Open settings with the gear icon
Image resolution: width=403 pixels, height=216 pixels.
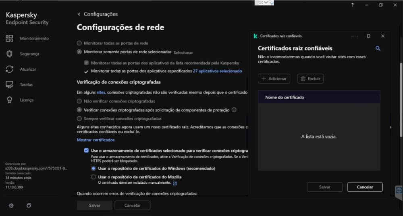pyautogui.click(x=11, y=206)
